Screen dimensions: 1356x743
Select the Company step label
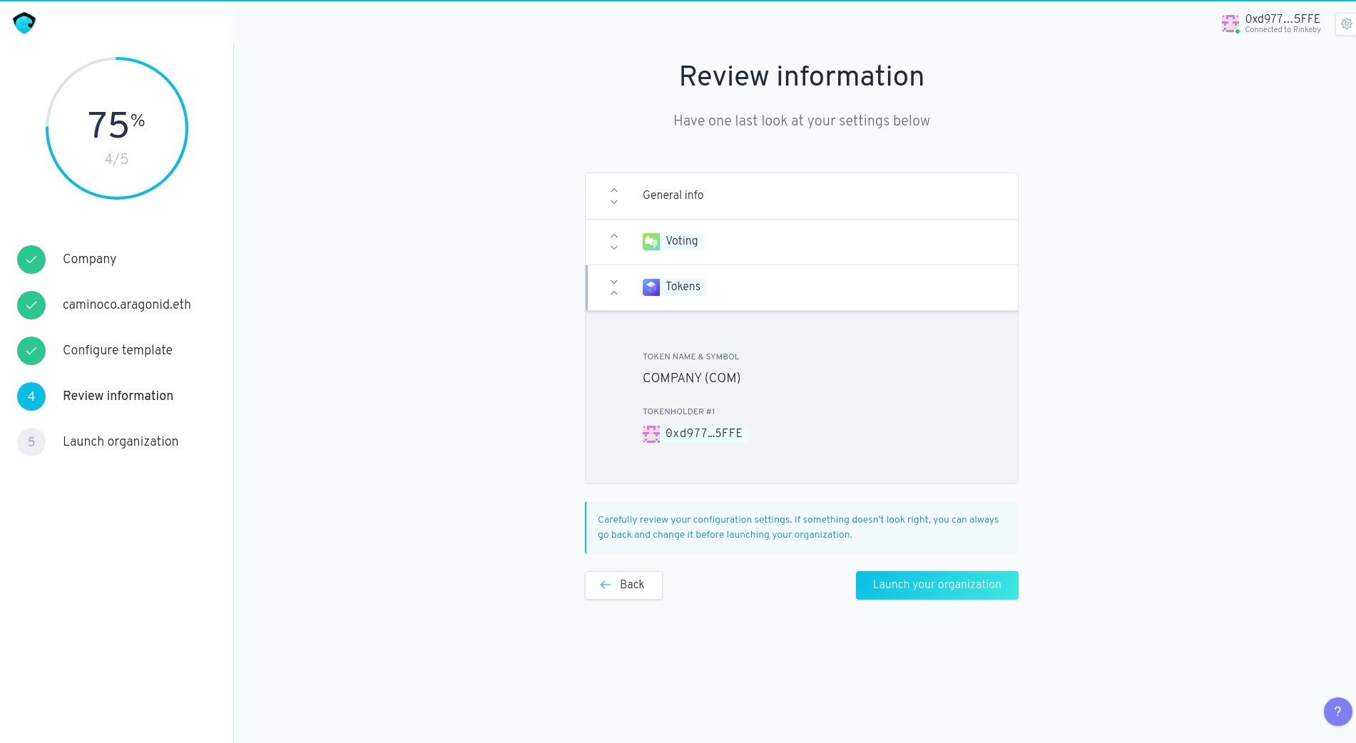coord(89,259)
